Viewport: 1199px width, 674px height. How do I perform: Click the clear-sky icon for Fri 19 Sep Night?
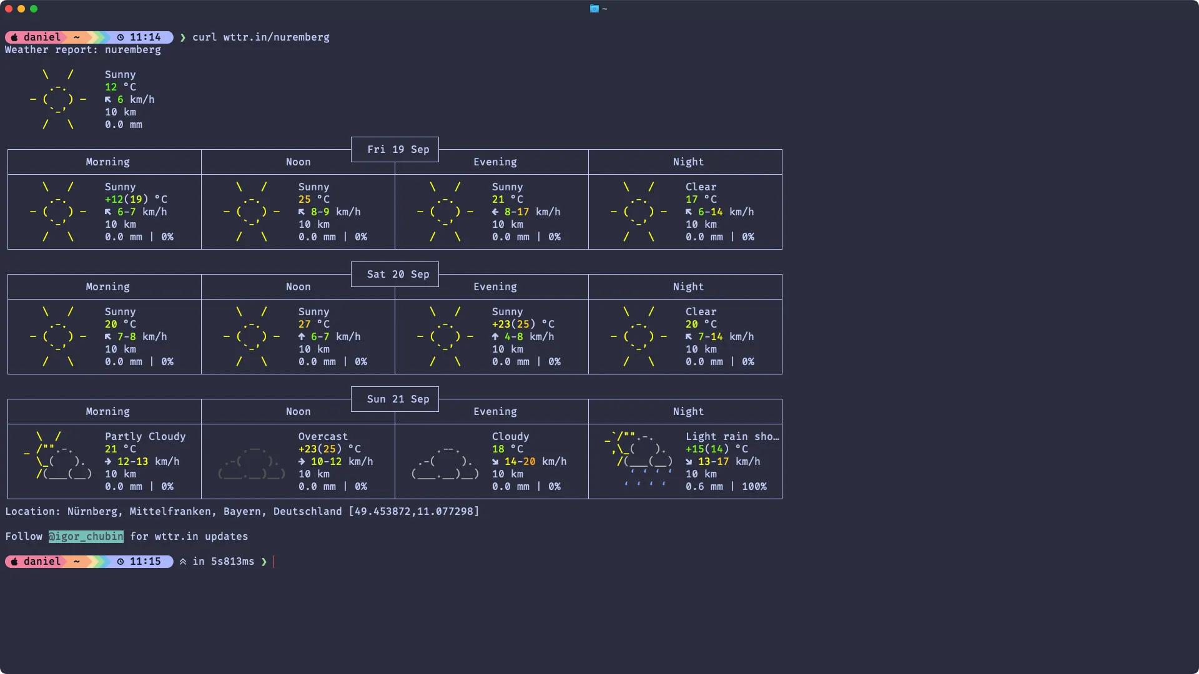click(639, 212)
